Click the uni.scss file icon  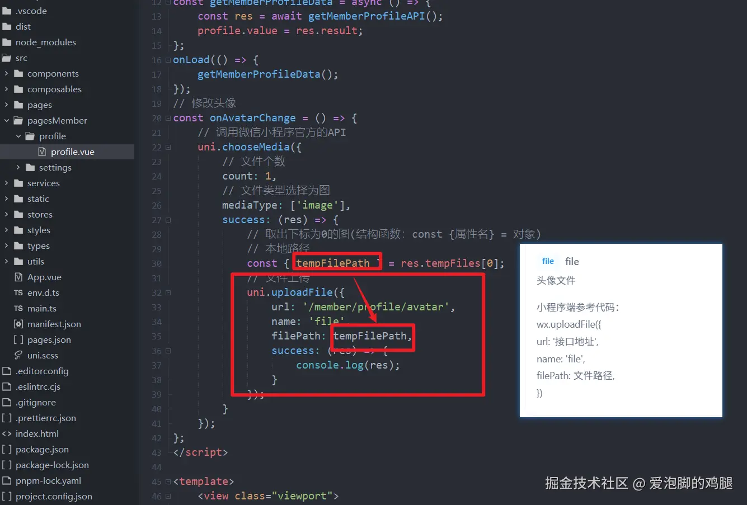click(18, 355)
